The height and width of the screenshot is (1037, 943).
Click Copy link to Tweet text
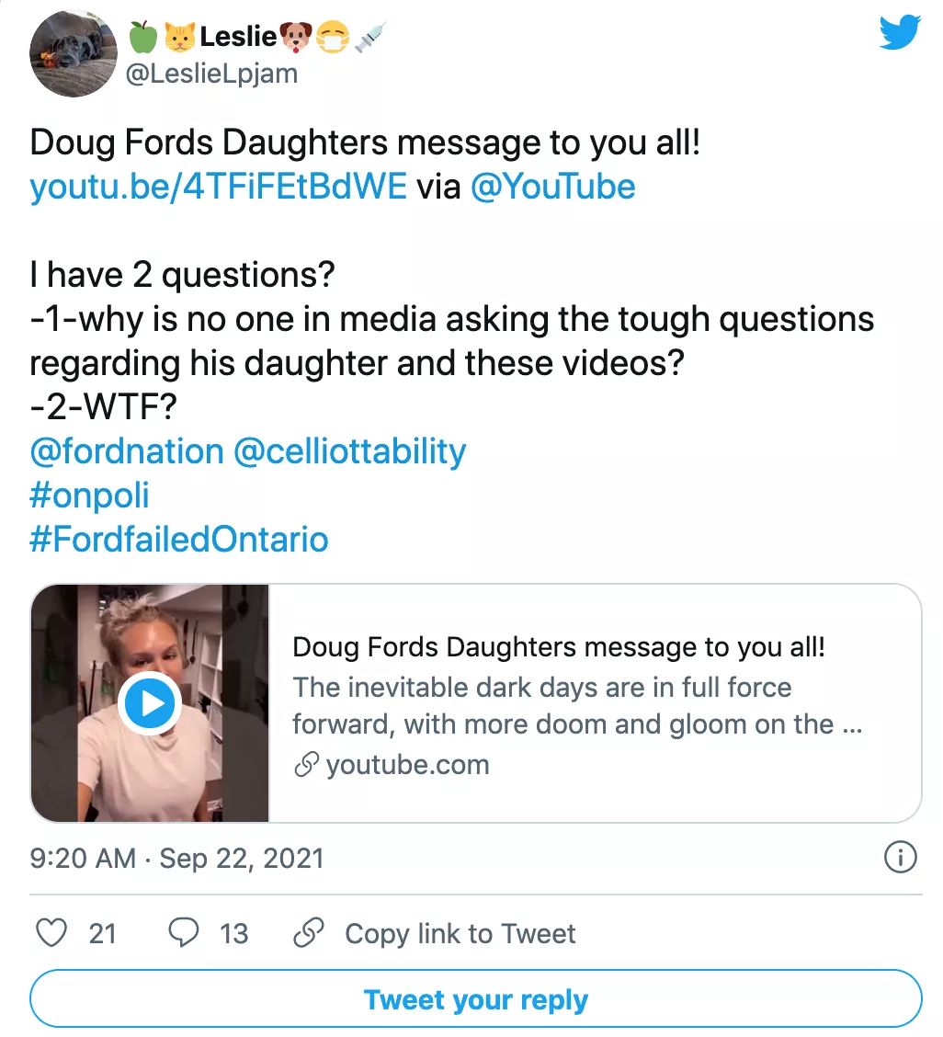click(x=460, y=933)
